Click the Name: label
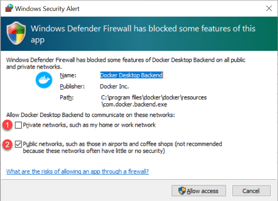Viewport: 278px width, 201px height. (68, 75)
